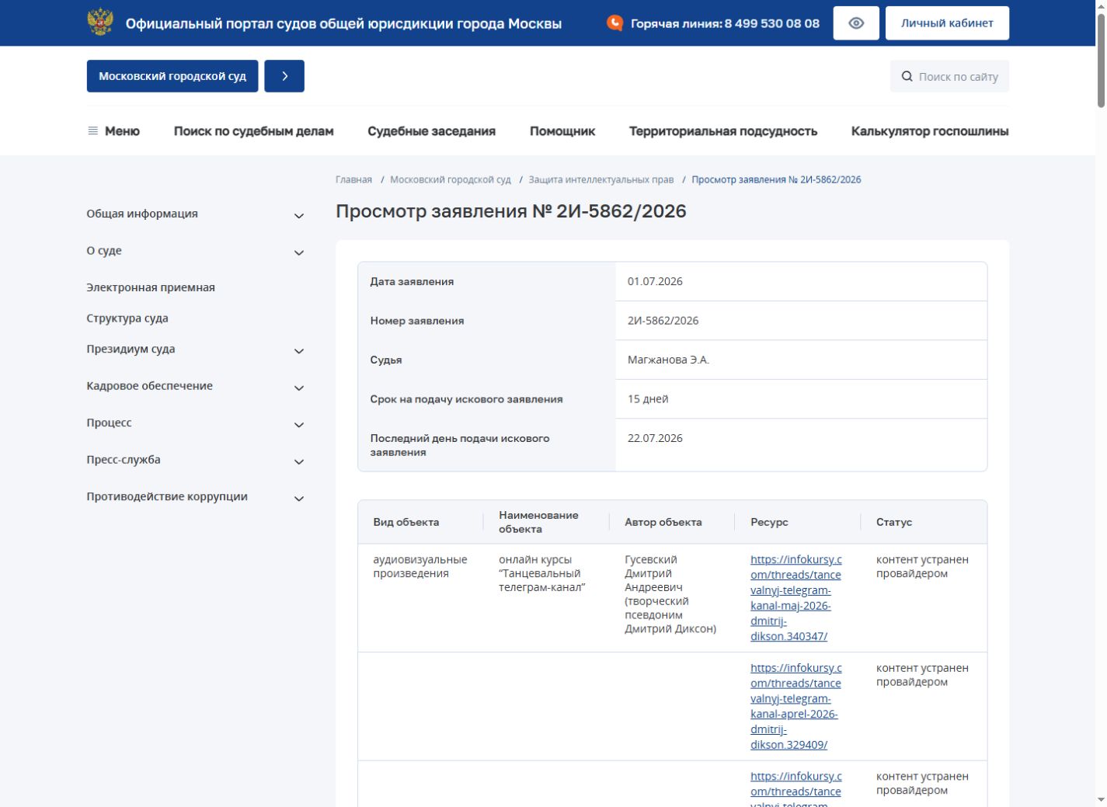The width and height of the screenshot is (1107, 807).
Task: Toggle the visually impaired eye button
Action: 856,23
